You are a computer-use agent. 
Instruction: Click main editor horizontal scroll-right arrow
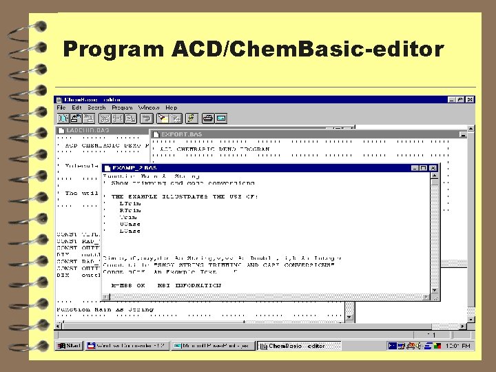462,326
